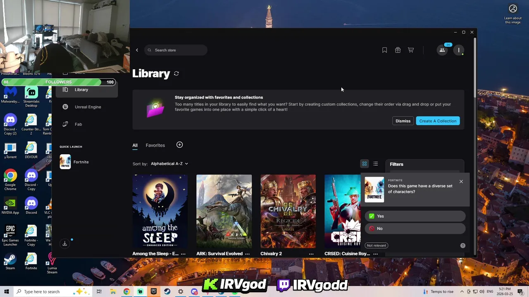529x297 pixels.
Task: Mark the survey as Not relevant
Action: [x=376, y=245]
